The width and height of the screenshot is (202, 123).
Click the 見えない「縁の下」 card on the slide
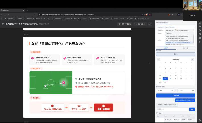coord(110,60)
